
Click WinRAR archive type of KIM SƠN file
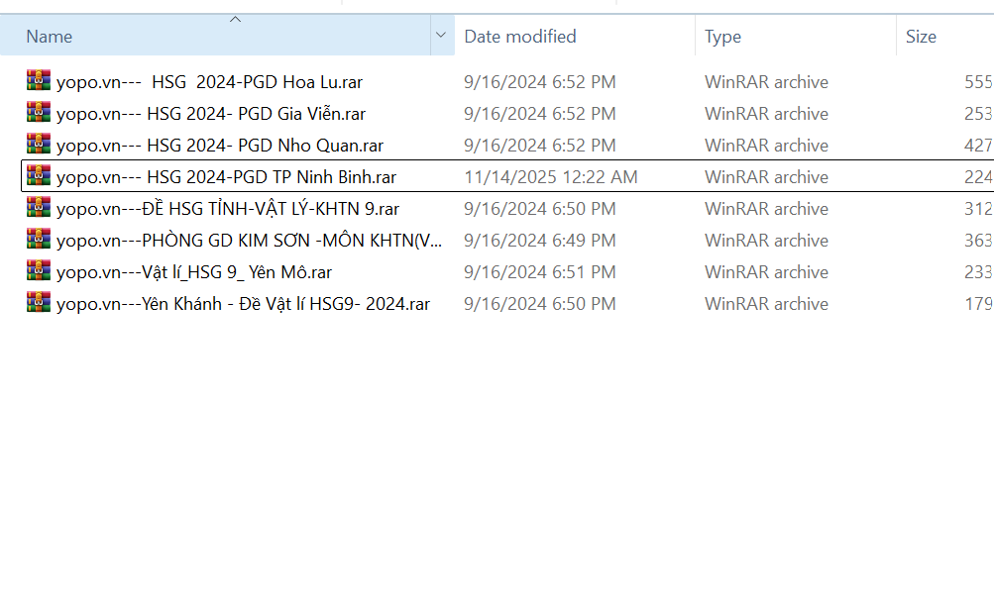coord(766,241)
